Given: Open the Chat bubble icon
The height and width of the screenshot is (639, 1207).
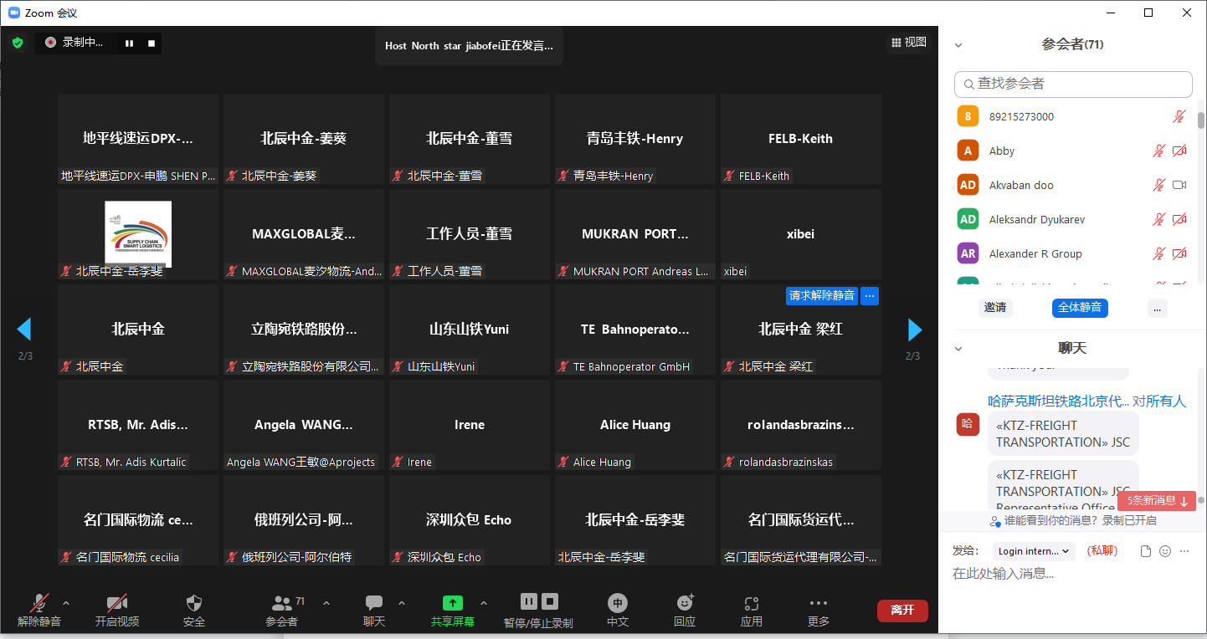Looking at the screenshot, I should coord(374,603).
